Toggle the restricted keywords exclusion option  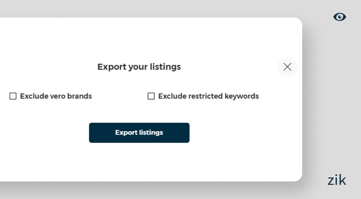point(151,96)
